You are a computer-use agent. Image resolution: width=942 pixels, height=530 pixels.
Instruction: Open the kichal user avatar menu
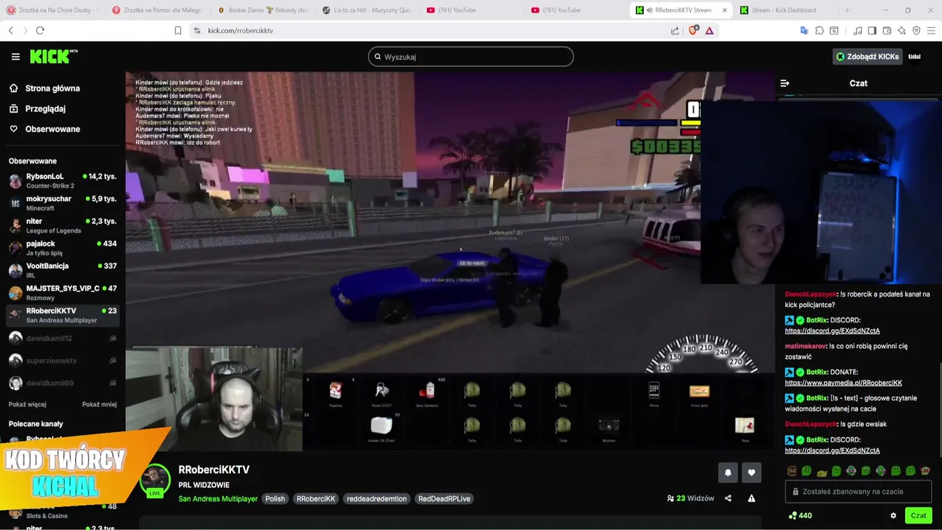[x=914, y=57]
